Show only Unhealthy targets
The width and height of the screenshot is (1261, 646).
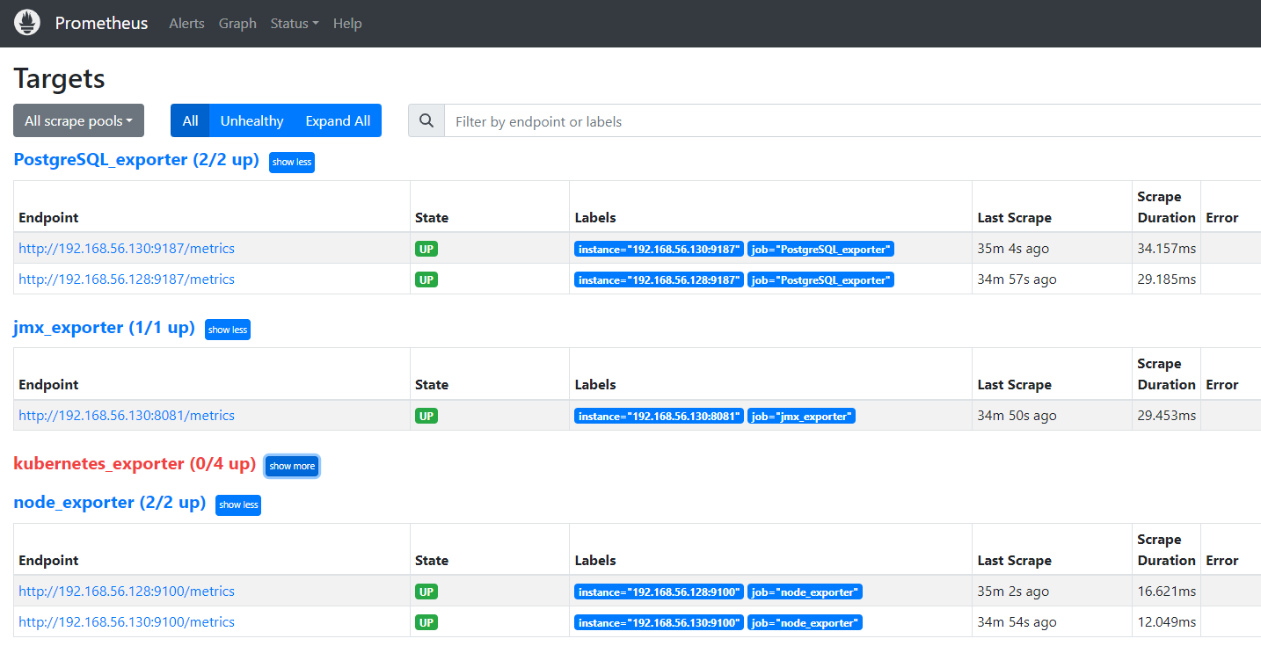[x=251, y=121]
